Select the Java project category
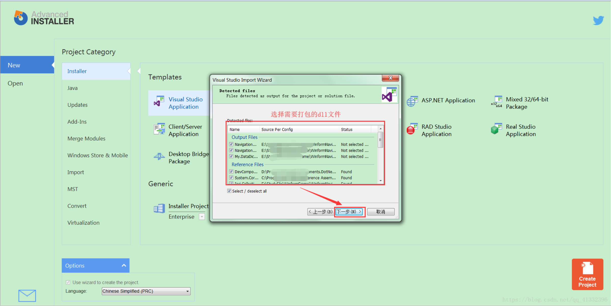This screenshot has height=306, width=611. (73, 88)
